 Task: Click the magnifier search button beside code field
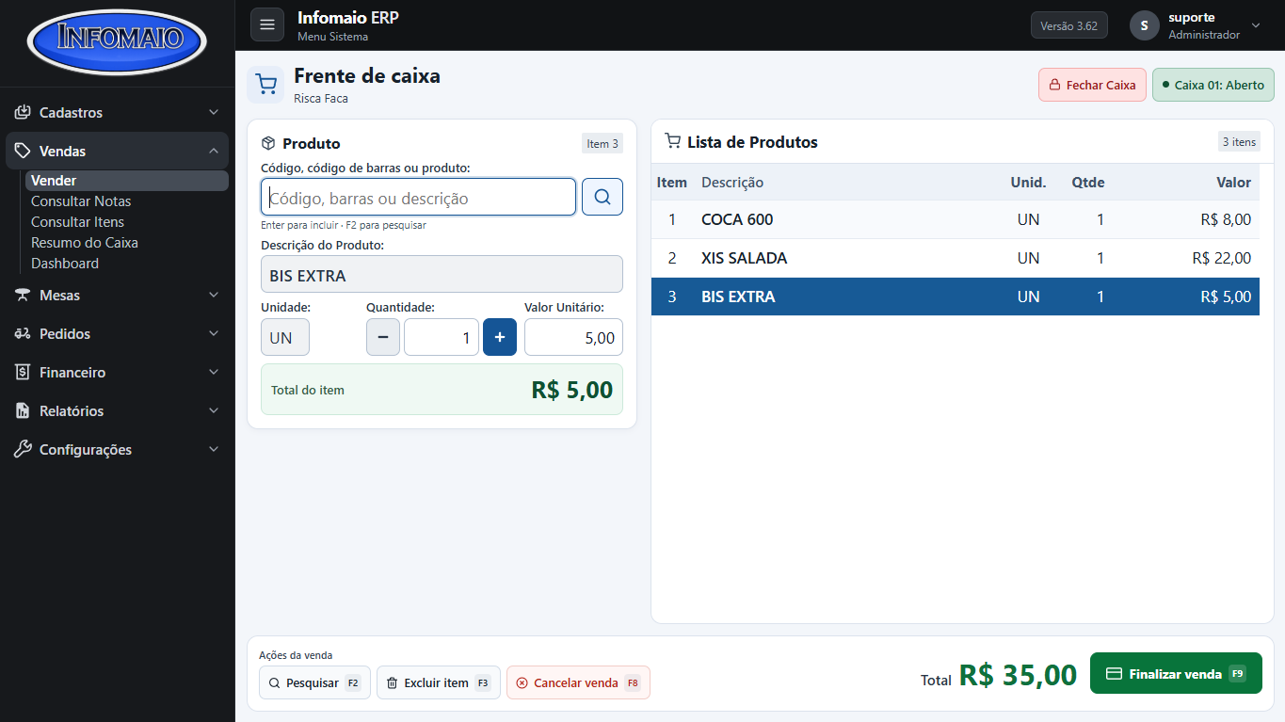coord(602,197)
